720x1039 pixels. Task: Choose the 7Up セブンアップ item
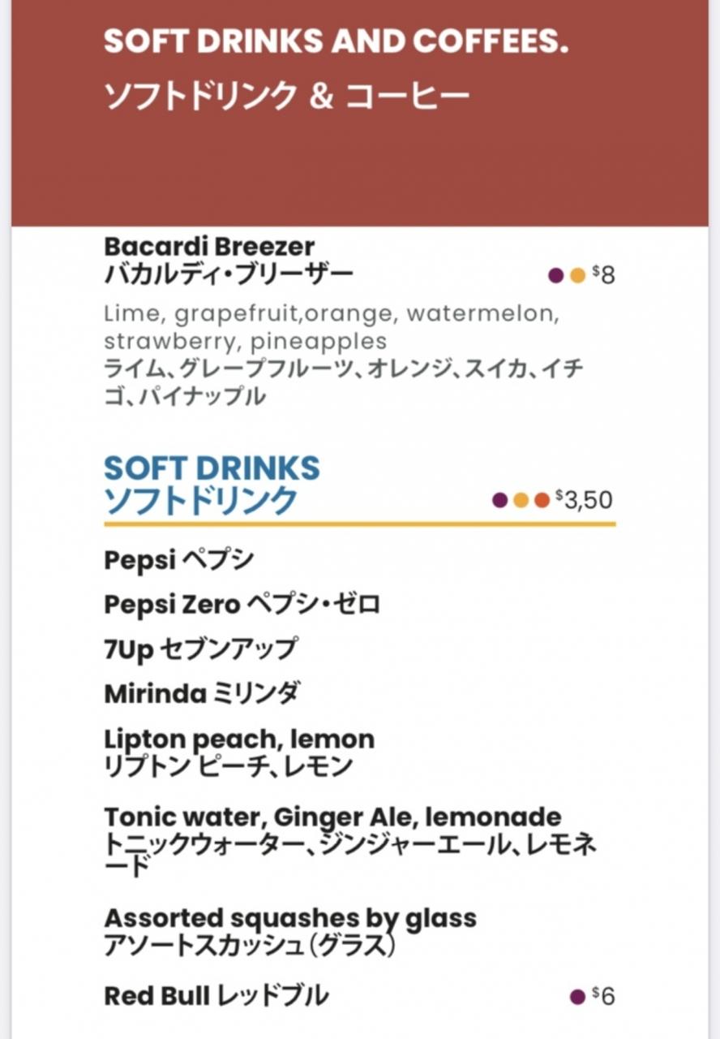[x=200, y=649]
